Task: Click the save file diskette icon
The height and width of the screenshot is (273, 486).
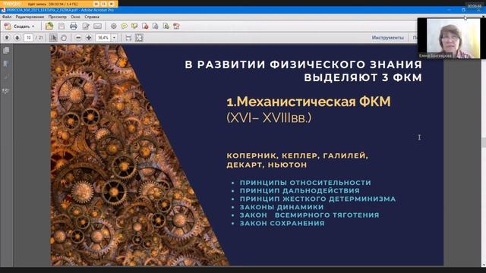Action: click(x=62, y=27)
